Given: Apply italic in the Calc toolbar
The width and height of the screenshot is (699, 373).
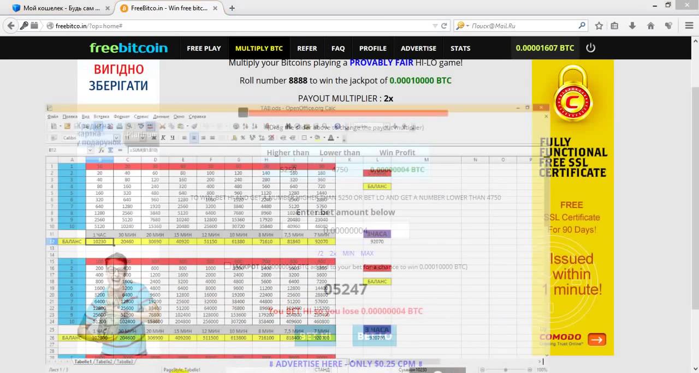Looking at the screenshot, I should pos(163,137).
